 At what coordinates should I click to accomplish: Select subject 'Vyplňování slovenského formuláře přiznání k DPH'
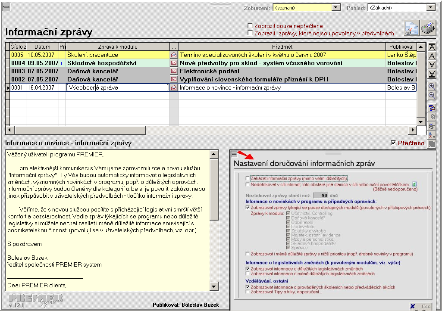[x=282, y=79]
